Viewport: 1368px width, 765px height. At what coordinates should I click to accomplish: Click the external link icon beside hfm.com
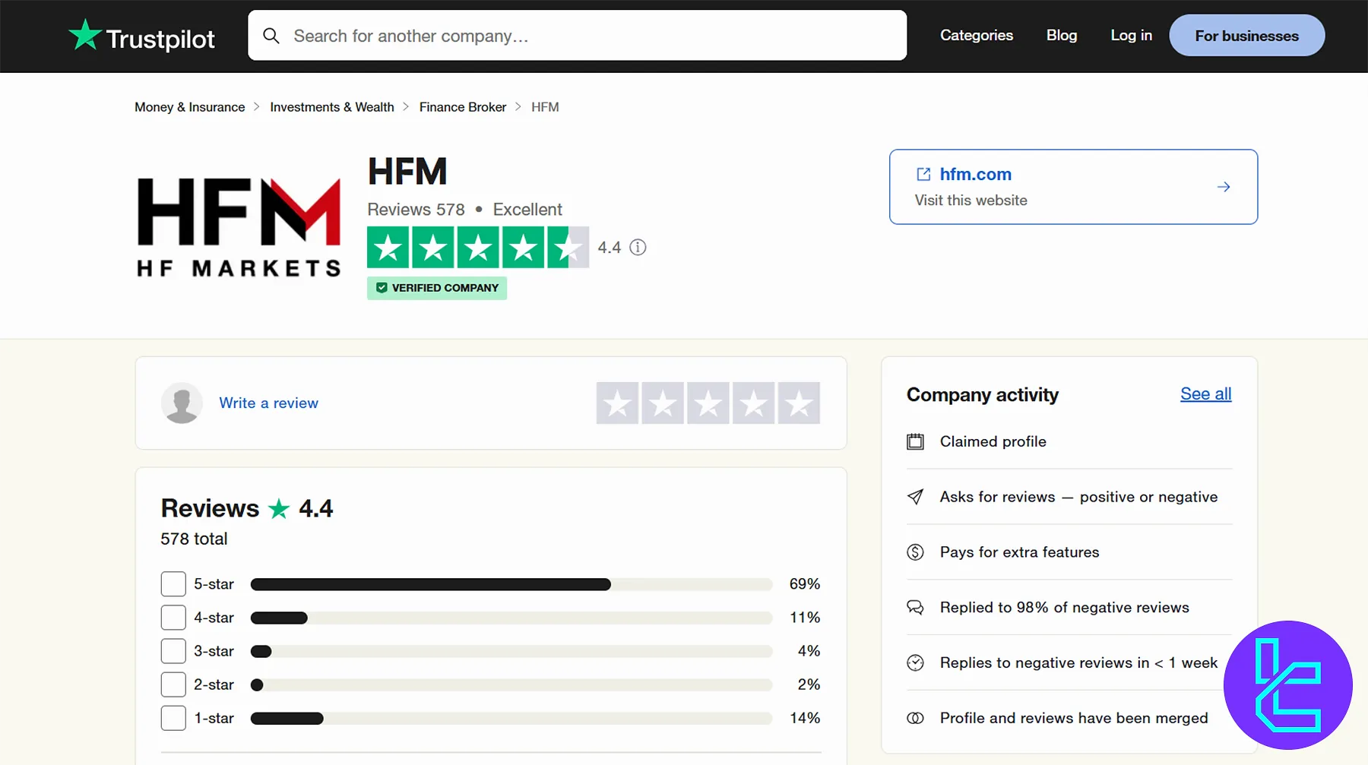[x=923, y=175]
